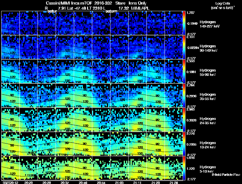Open the first 149-227 keV image panel

pos(10,23)
